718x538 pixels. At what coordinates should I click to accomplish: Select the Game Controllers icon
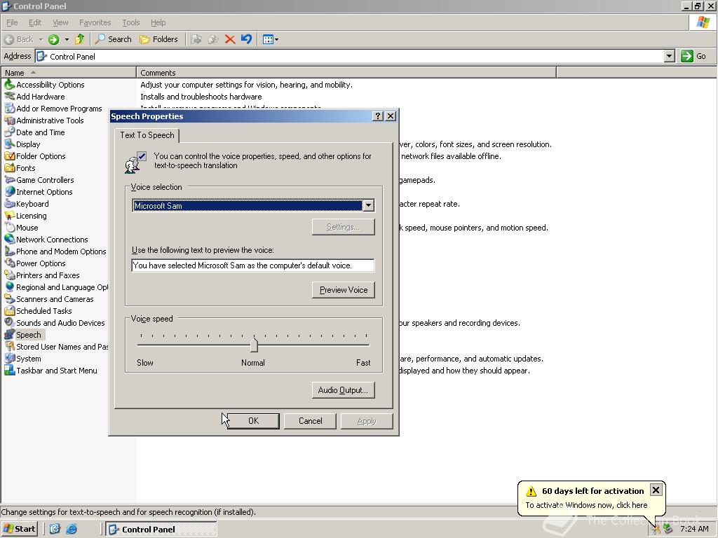point(10,180)
